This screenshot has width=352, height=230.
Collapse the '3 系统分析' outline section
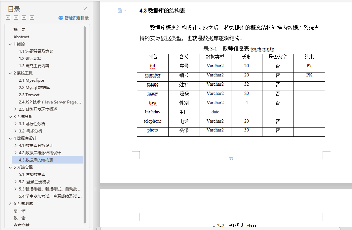click(x=10, y=117)
